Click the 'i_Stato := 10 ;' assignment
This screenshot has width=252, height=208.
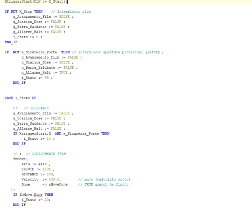tap(39, 139)
